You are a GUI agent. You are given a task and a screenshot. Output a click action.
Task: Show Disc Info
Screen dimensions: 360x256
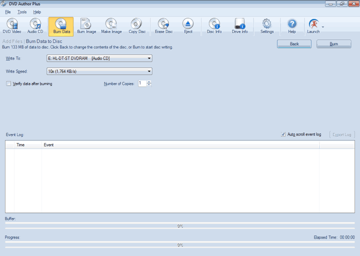pyautogui.click(x=214, y=26)
